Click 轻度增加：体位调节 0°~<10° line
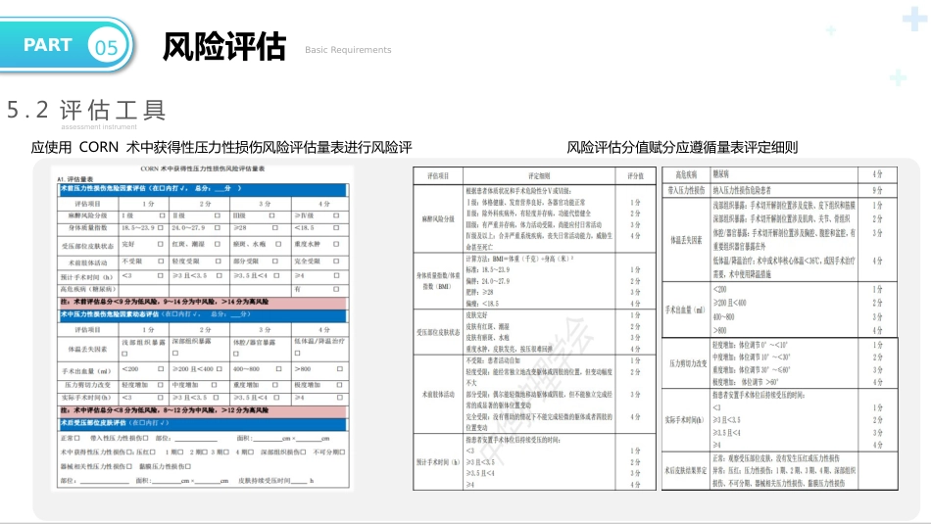Image resolution: width=931 pixels, height=524 pixels. (x=750, y=345)
